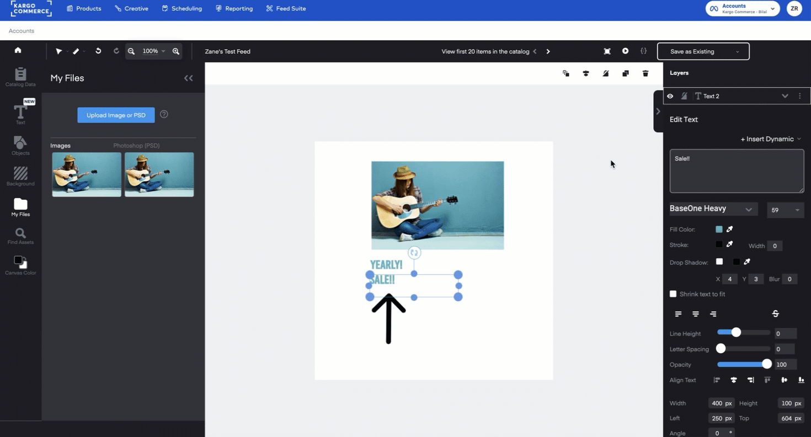Select the Catalog Data sidebar icon
Image resolution: width=811 pixels, height=437 pixels.
point(20,77)
